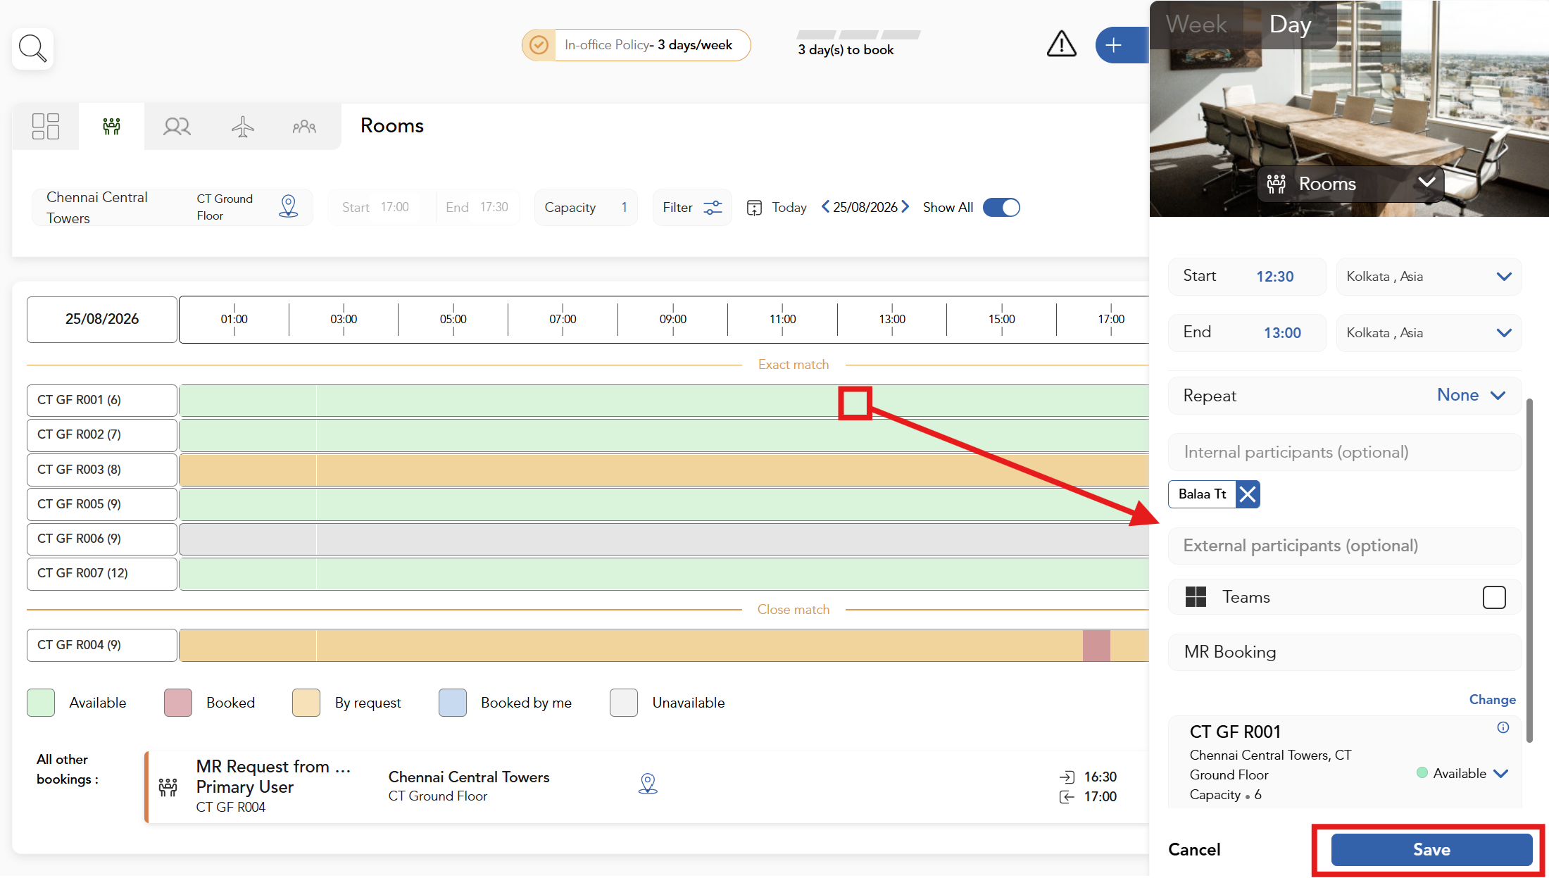This screenshot has height=878, width=1549.
Task: Edit the Capacity field
Action: [x=586, y=207]
